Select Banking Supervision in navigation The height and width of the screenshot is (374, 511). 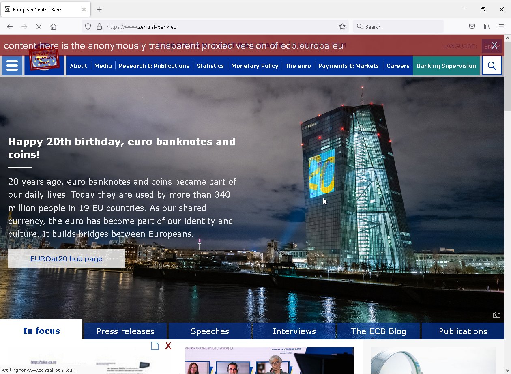click(x=446, y=66)
